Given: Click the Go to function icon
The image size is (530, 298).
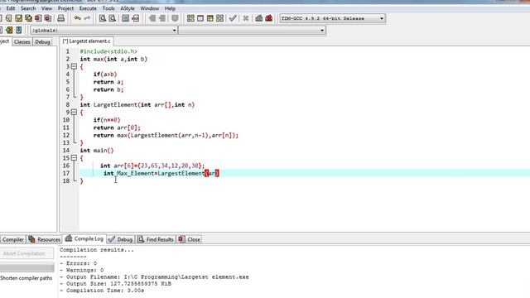Looking at the screenshot, I should pyautogui.click(x=125, y=18).
